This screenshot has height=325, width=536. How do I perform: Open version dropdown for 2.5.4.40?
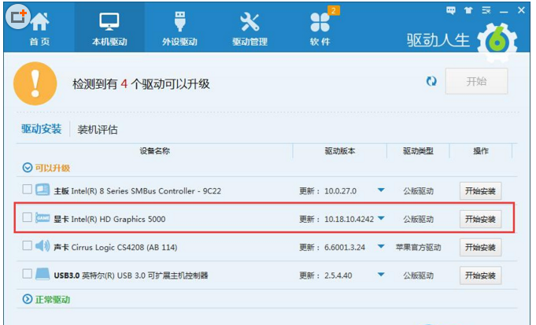(381, 275)
